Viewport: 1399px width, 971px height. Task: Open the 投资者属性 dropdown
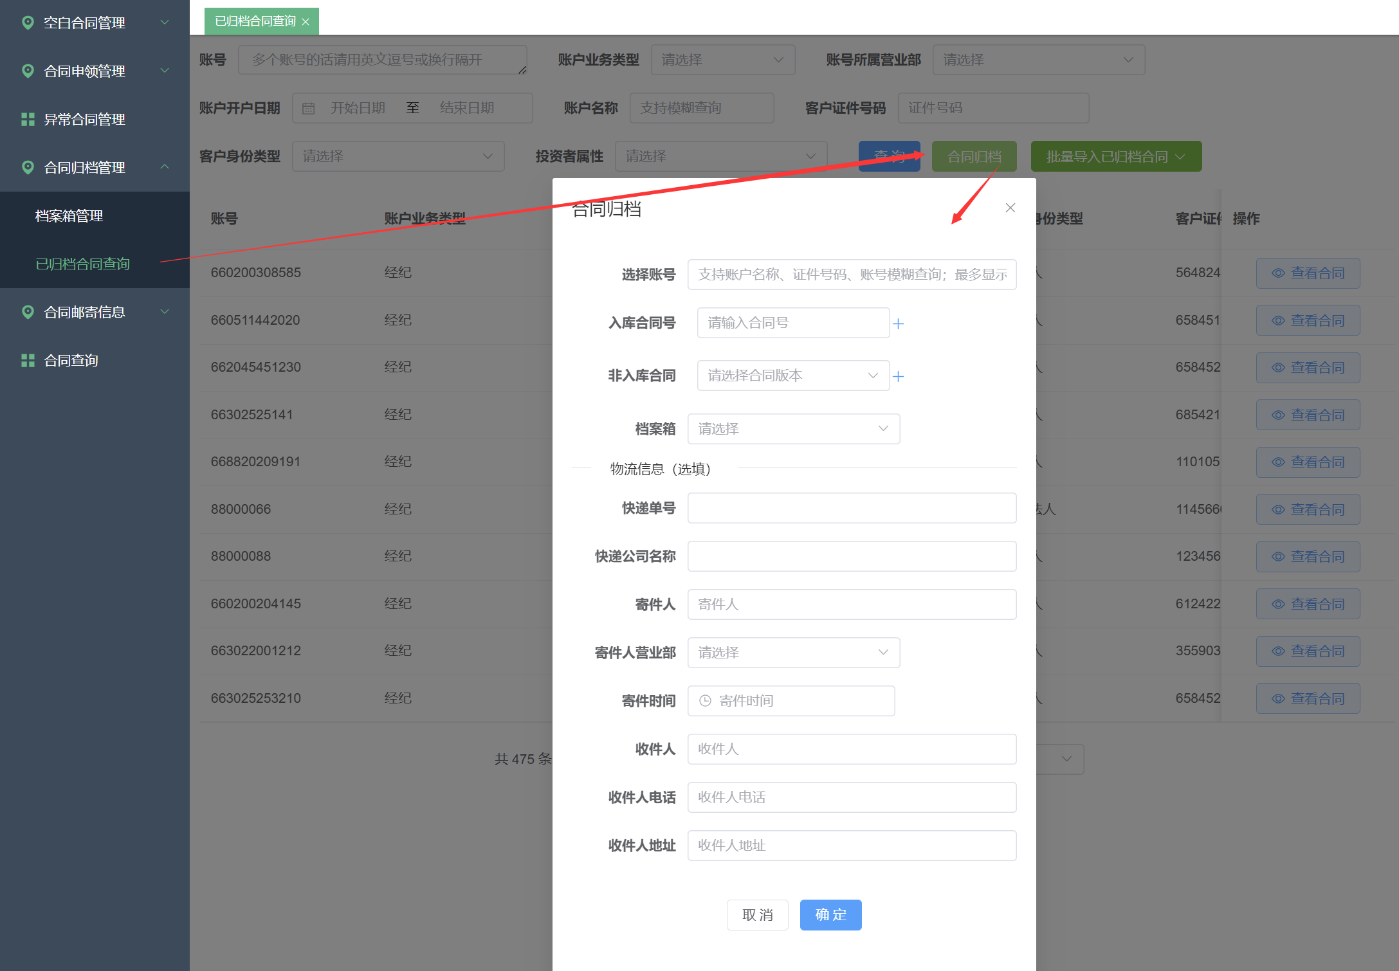point(721,156)
